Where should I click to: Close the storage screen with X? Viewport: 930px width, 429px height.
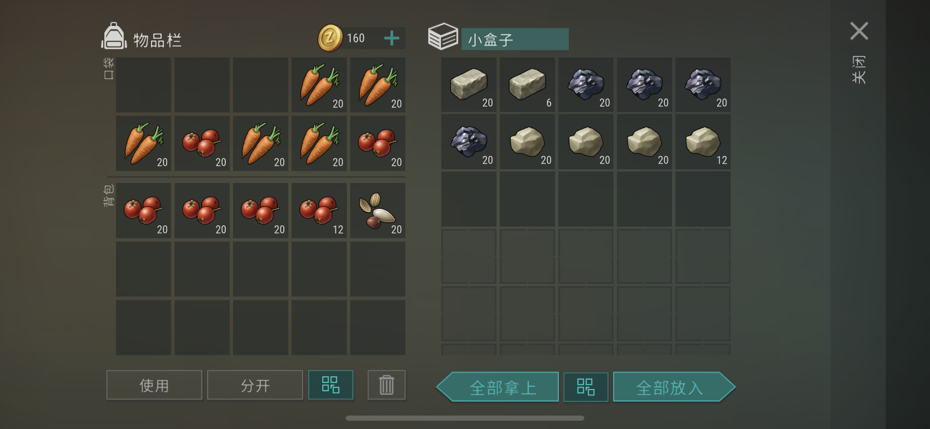point(859,31)
